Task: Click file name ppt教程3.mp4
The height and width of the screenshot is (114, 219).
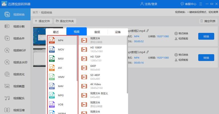Action: pyautogui.click(x=137, y=52)
